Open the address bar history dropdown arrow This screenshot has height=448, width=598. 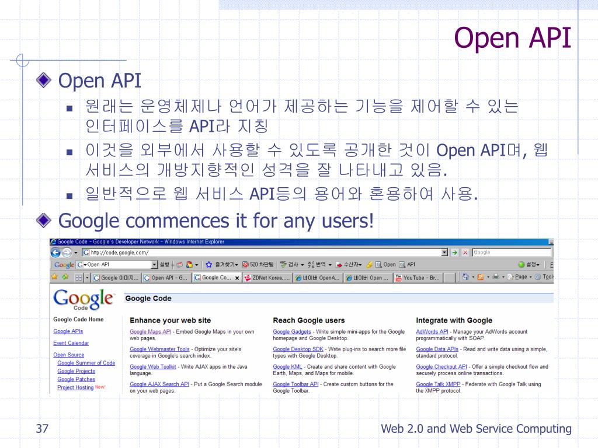444,253
